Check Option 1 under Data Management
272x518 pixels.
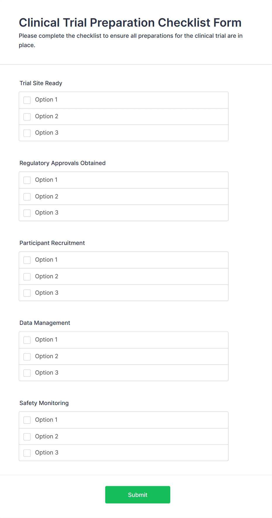27,340
